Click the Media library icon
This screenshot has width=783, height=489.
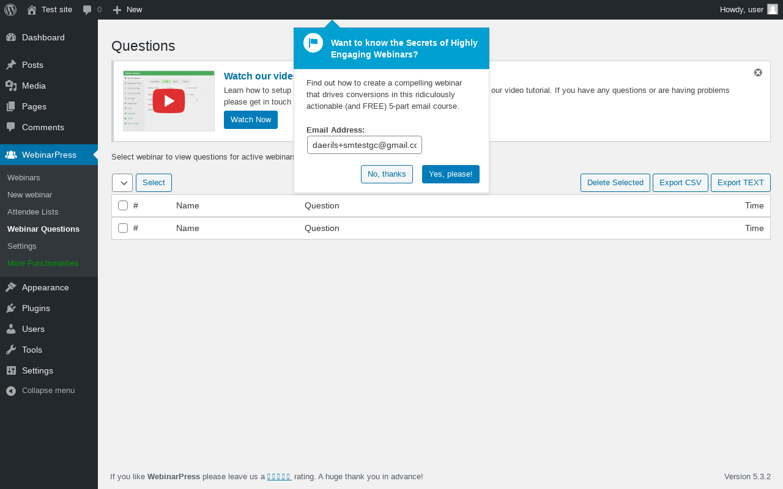pos(11,86)
